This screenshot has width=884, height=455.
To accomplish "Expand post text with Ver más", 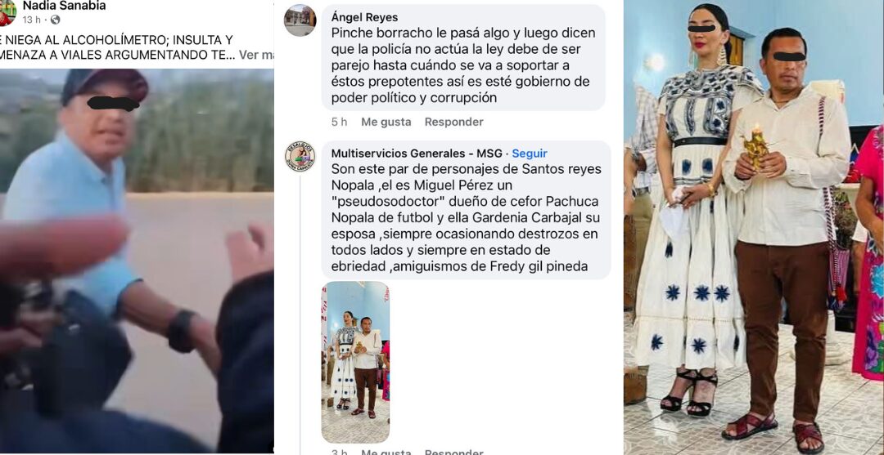I will coord(256,55).
